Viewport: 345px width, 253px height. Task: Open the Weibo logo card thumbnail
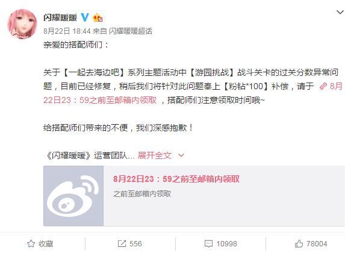(73, 196)
